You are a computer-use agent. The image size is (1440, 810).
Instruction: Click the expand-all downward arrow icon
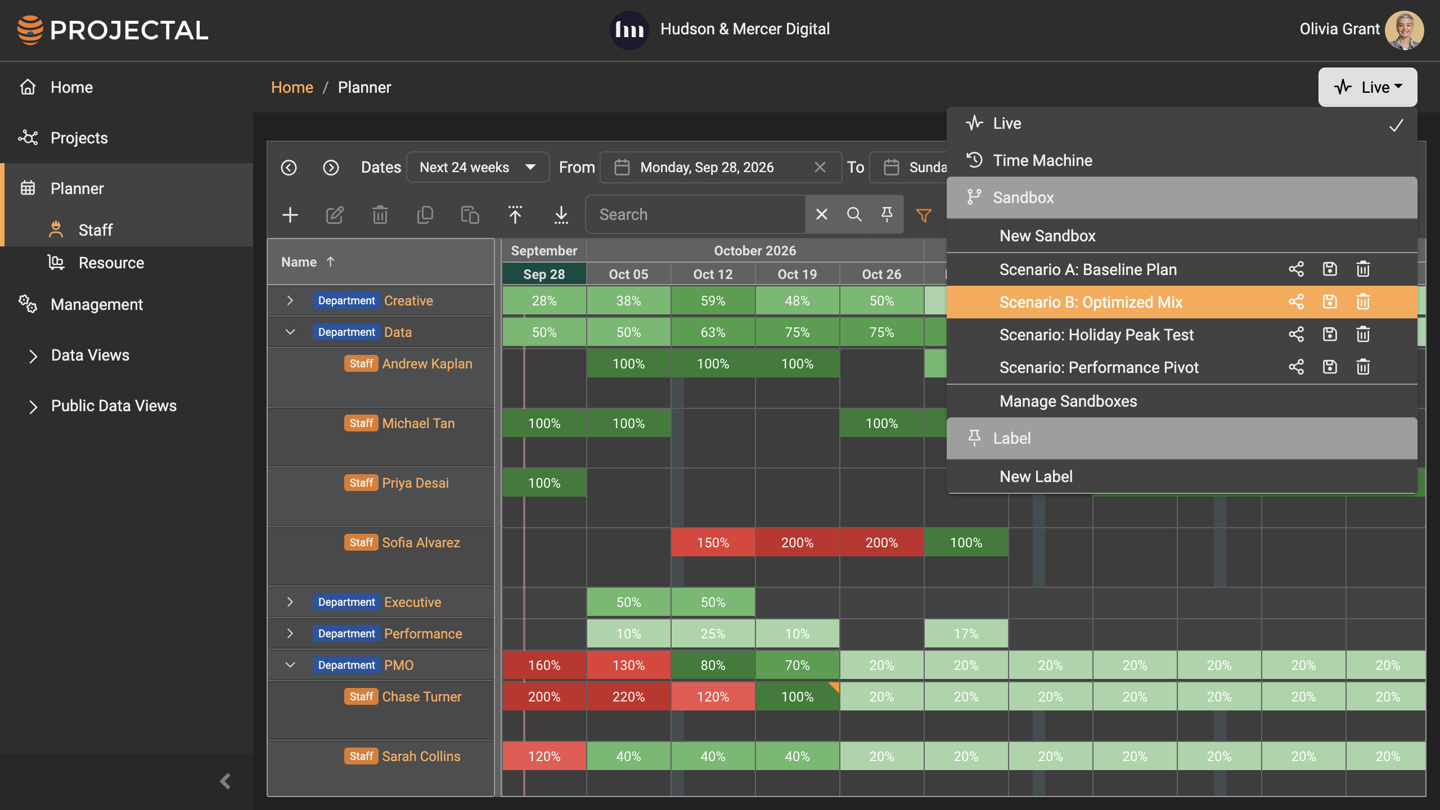pyautogui.click(x=561, y=215)
